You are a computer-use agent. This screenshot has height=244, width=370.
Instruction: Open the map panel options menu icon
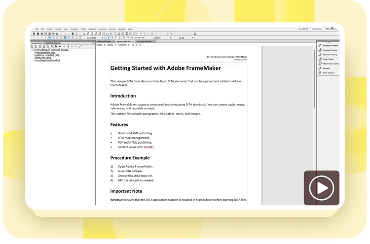click(x=93, y=43)
